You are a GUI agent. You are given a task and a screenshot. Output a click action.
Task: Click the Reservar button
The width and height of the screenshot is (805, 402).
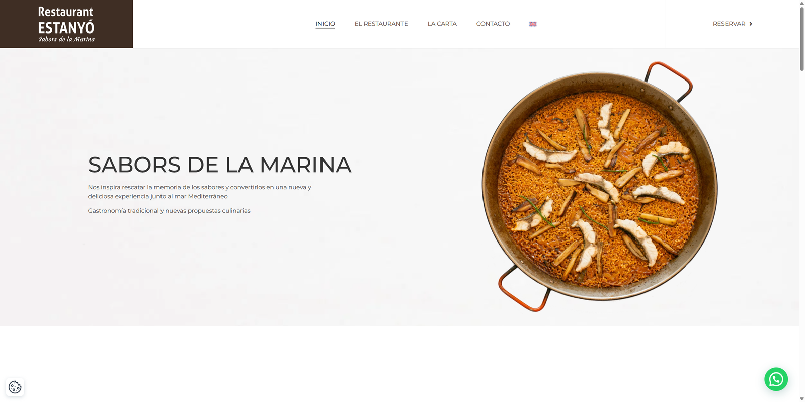click(x=733, y=24)
